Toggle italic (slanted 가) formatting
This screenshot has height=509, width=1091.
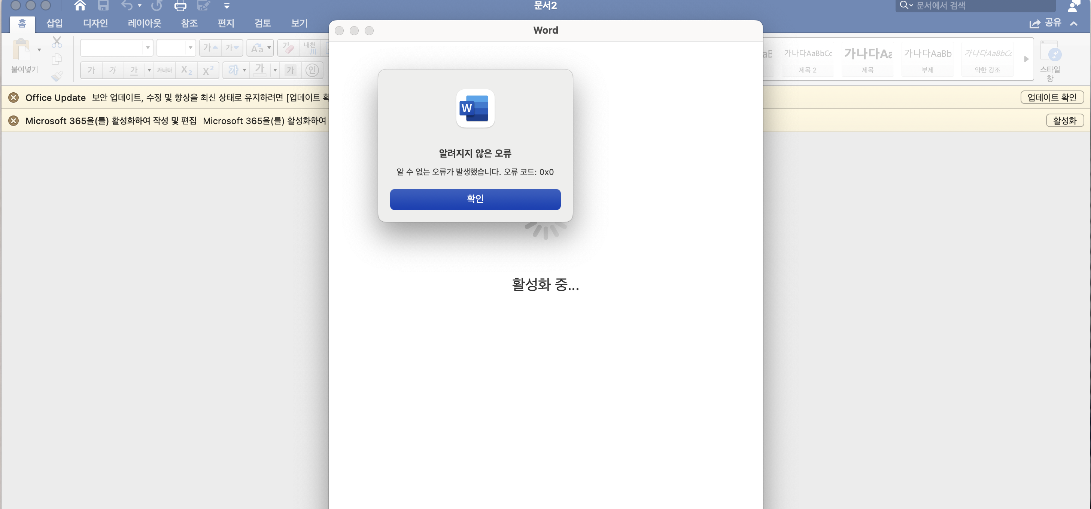[x=113, y=70]
